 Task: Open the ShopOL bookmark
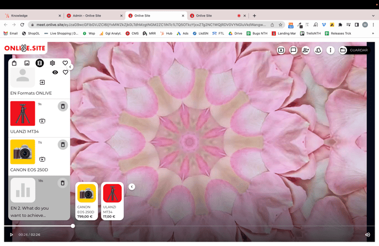[31, 34]
